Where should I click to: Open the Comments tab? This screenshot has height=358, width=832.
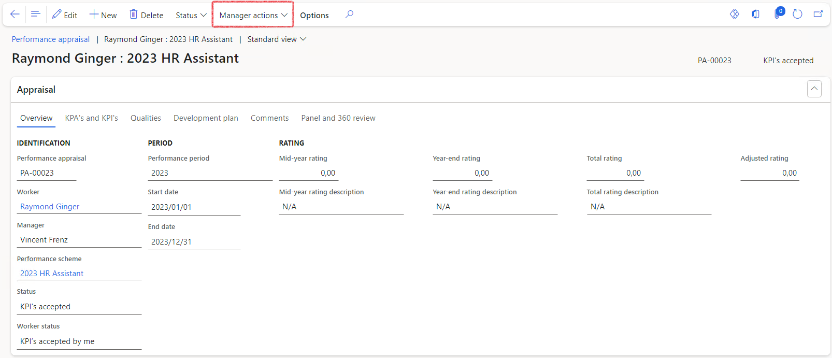coord(269,118)
